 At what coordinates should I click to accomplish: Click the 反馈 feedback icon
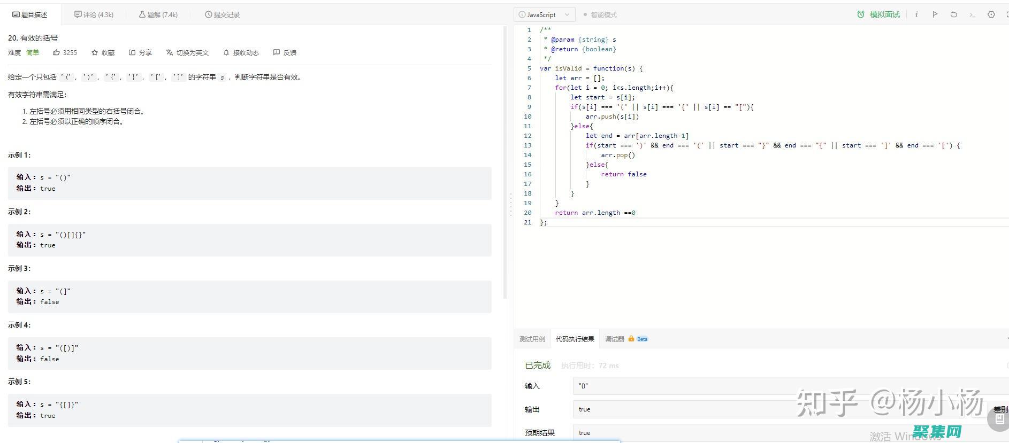(x=277, y=52)
